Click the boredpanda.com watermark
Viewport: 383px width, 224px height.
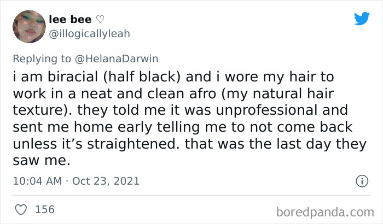tap(325, 212)
